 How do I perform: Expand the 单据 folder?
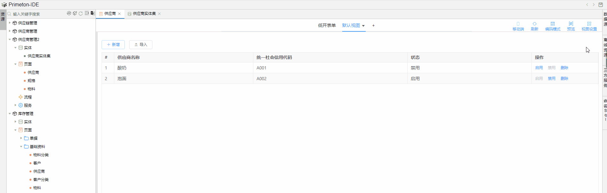click(x=21, y=138)
